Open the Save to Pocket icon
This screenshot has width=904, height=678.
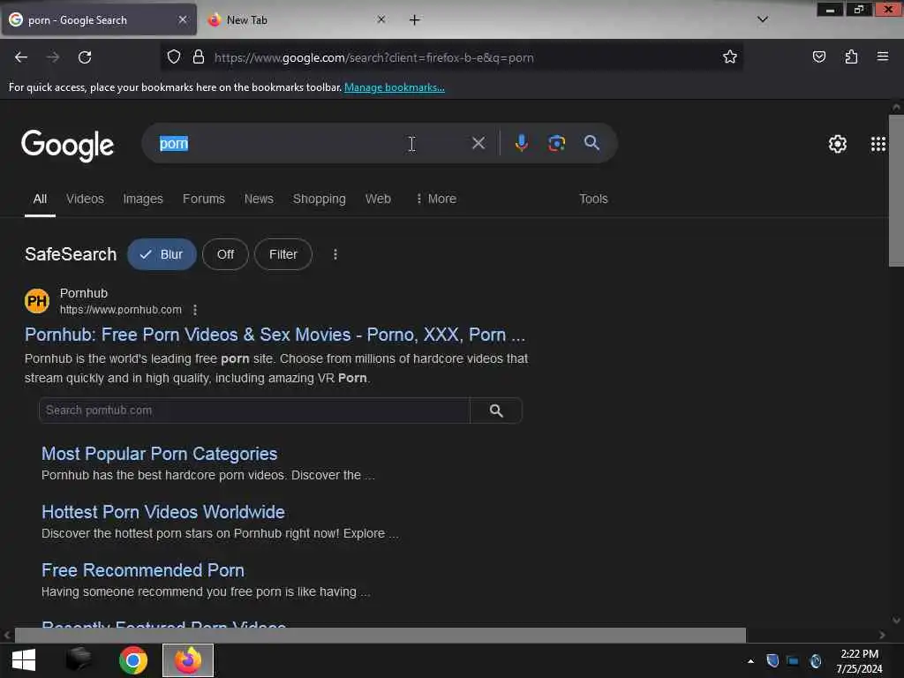click(x=819, y=56)
